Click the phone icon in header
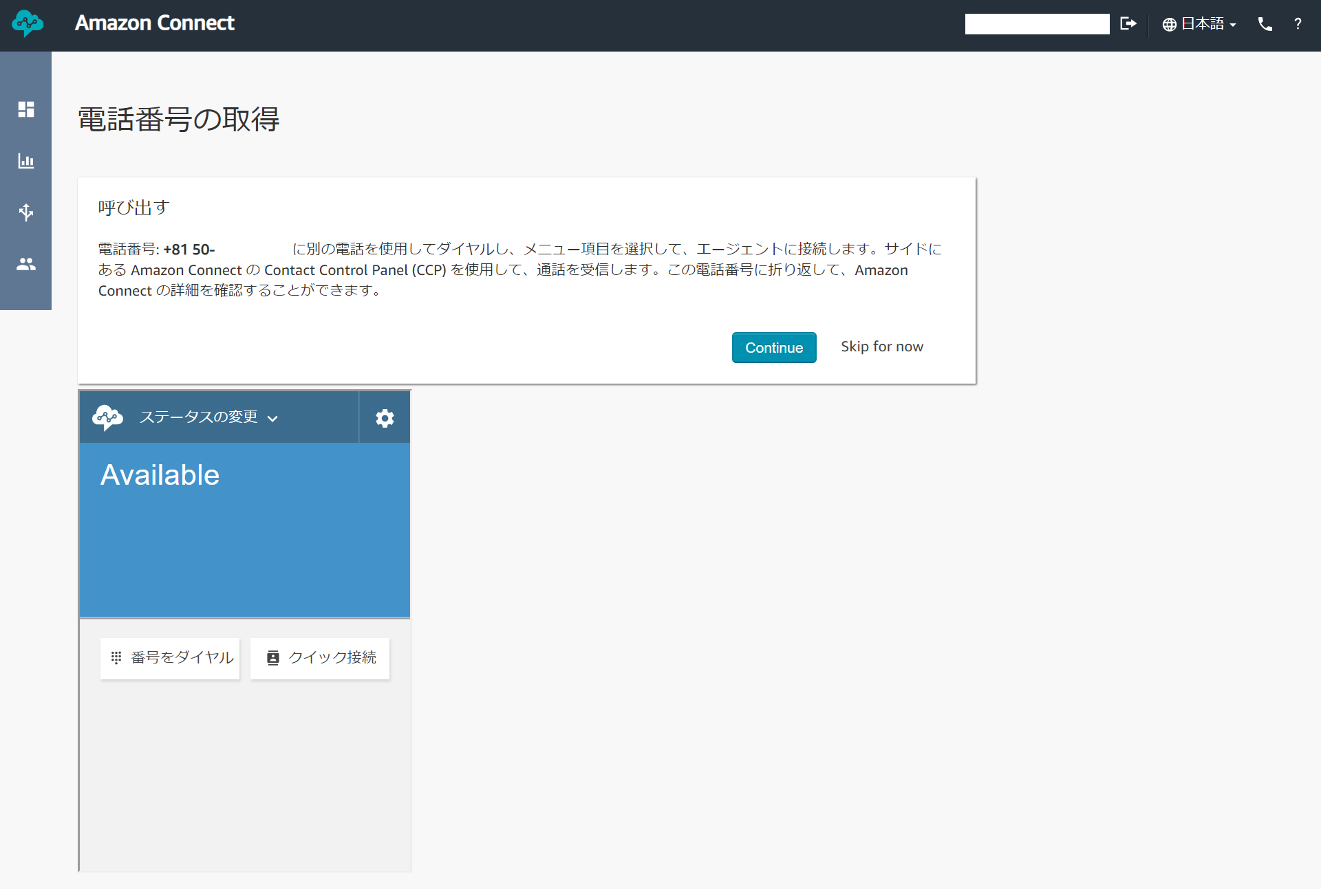 (x=1265, y=24)
